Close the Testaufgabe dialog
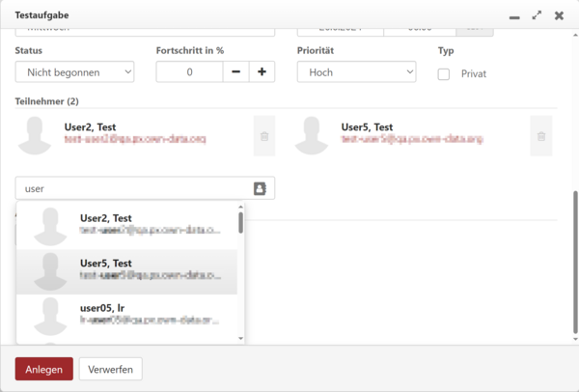Viewport: 579px width, 392px height. point(559,15)
